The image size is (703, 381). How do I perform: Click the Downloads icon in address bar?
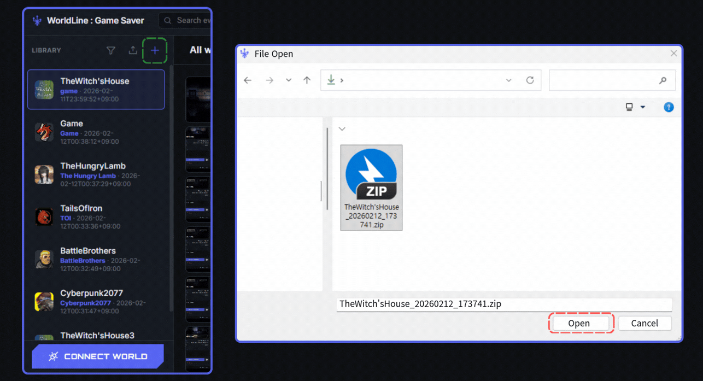tap(331, 80)
